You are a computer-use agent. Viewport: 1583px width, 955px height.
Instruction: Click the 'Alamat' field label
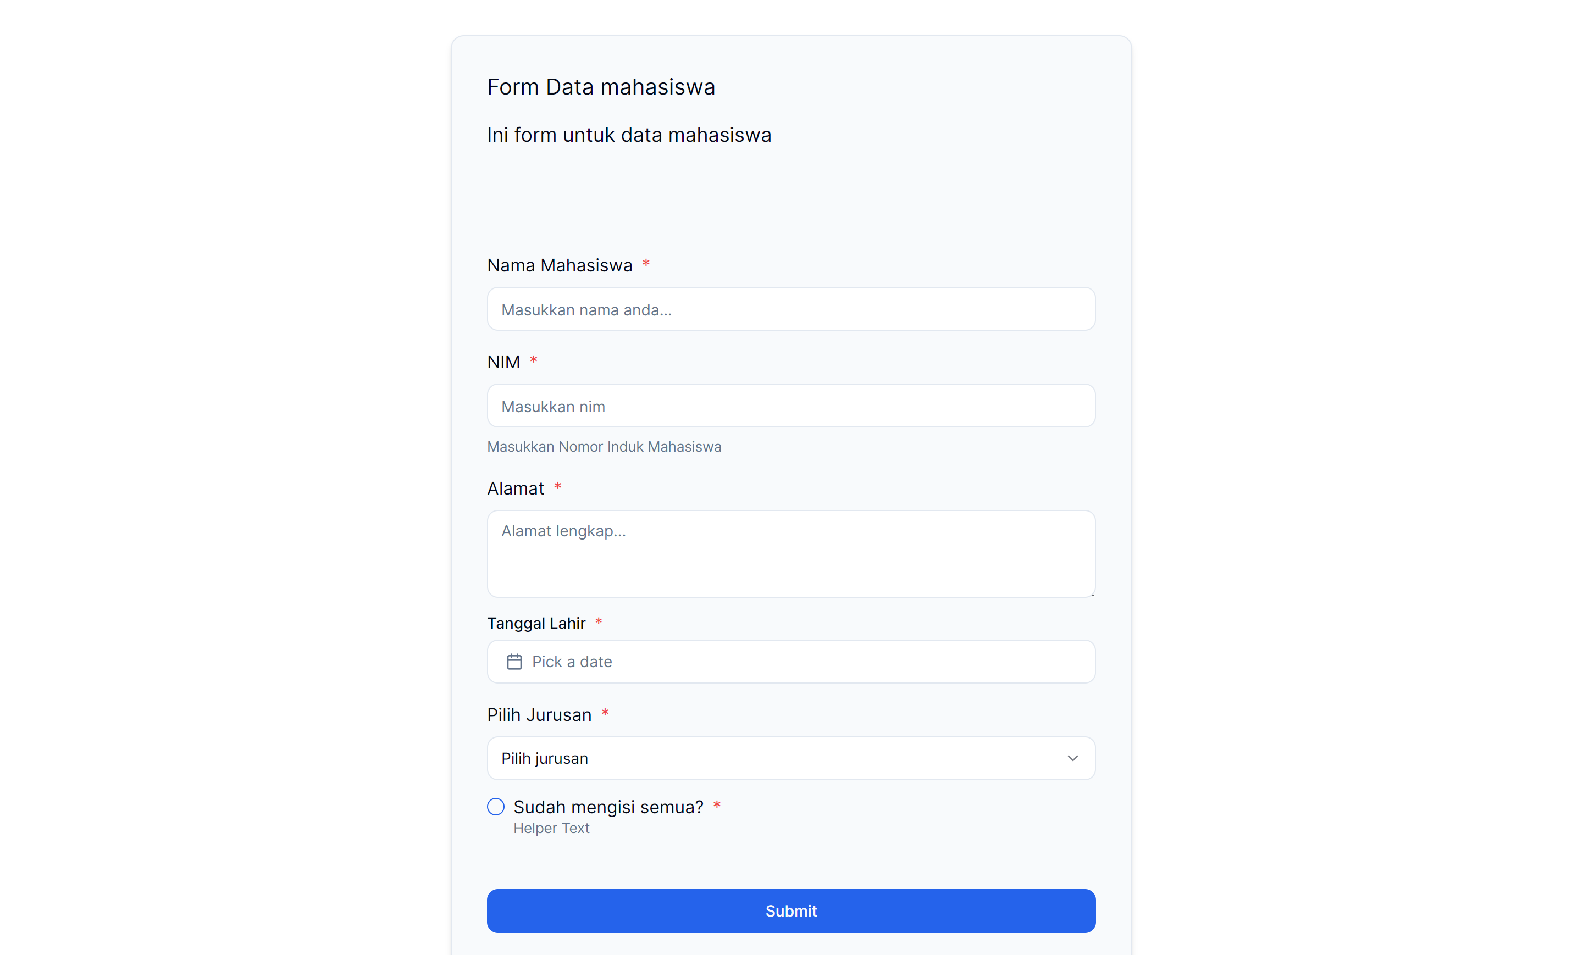pos(515,488)
